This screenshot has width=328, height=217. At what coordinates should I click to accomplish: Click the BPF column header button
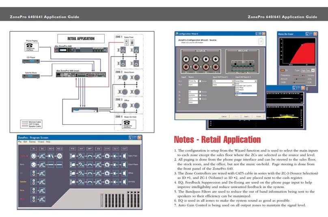pos(90,148)
